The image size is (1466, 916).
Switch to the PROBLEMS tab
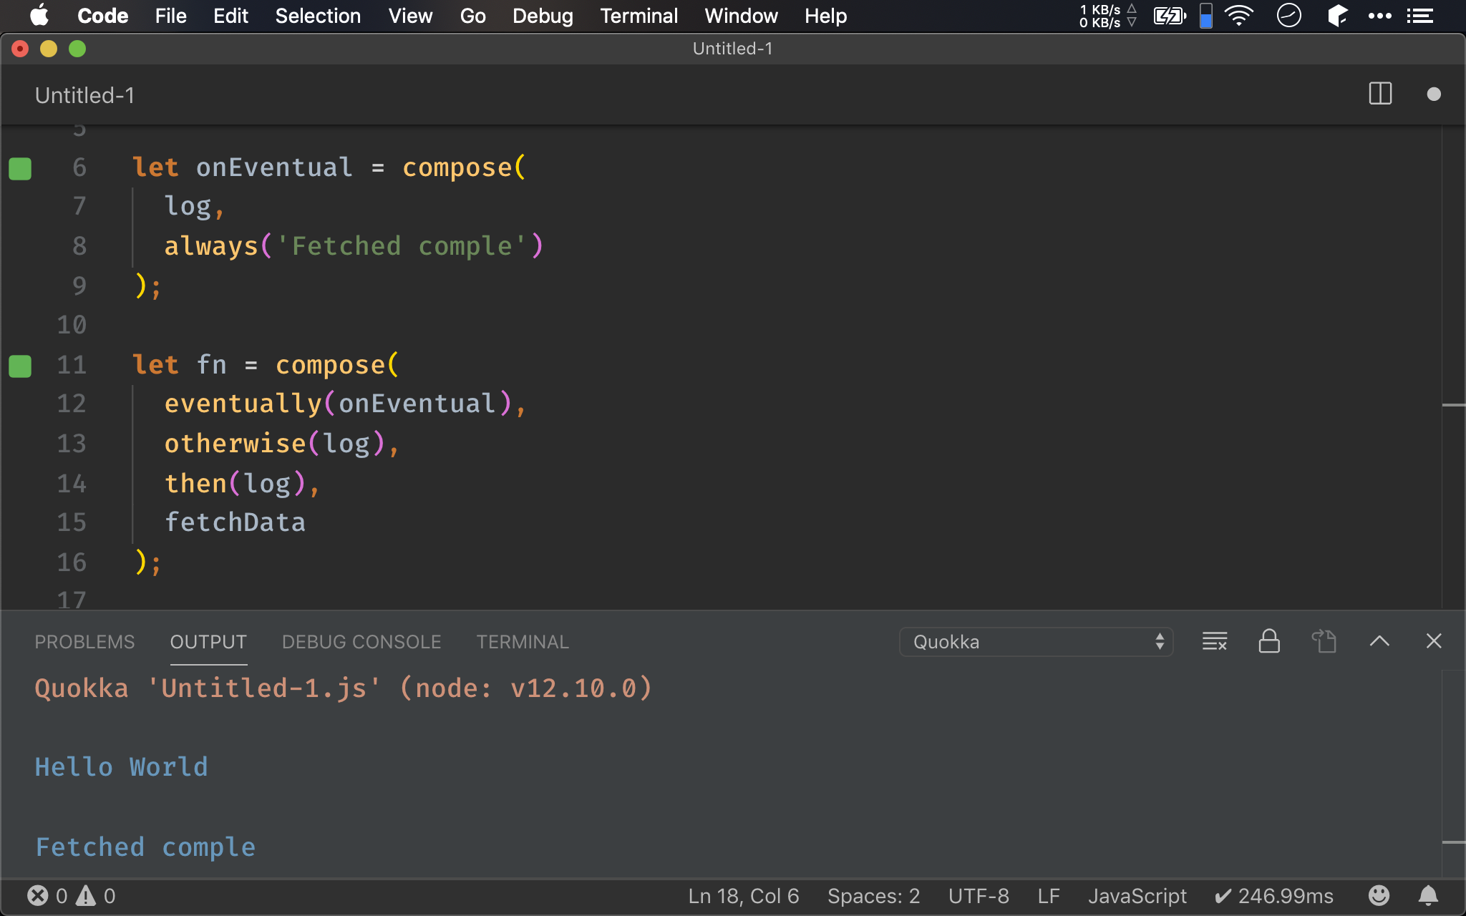pyautogui.click(x=84, y=642)
